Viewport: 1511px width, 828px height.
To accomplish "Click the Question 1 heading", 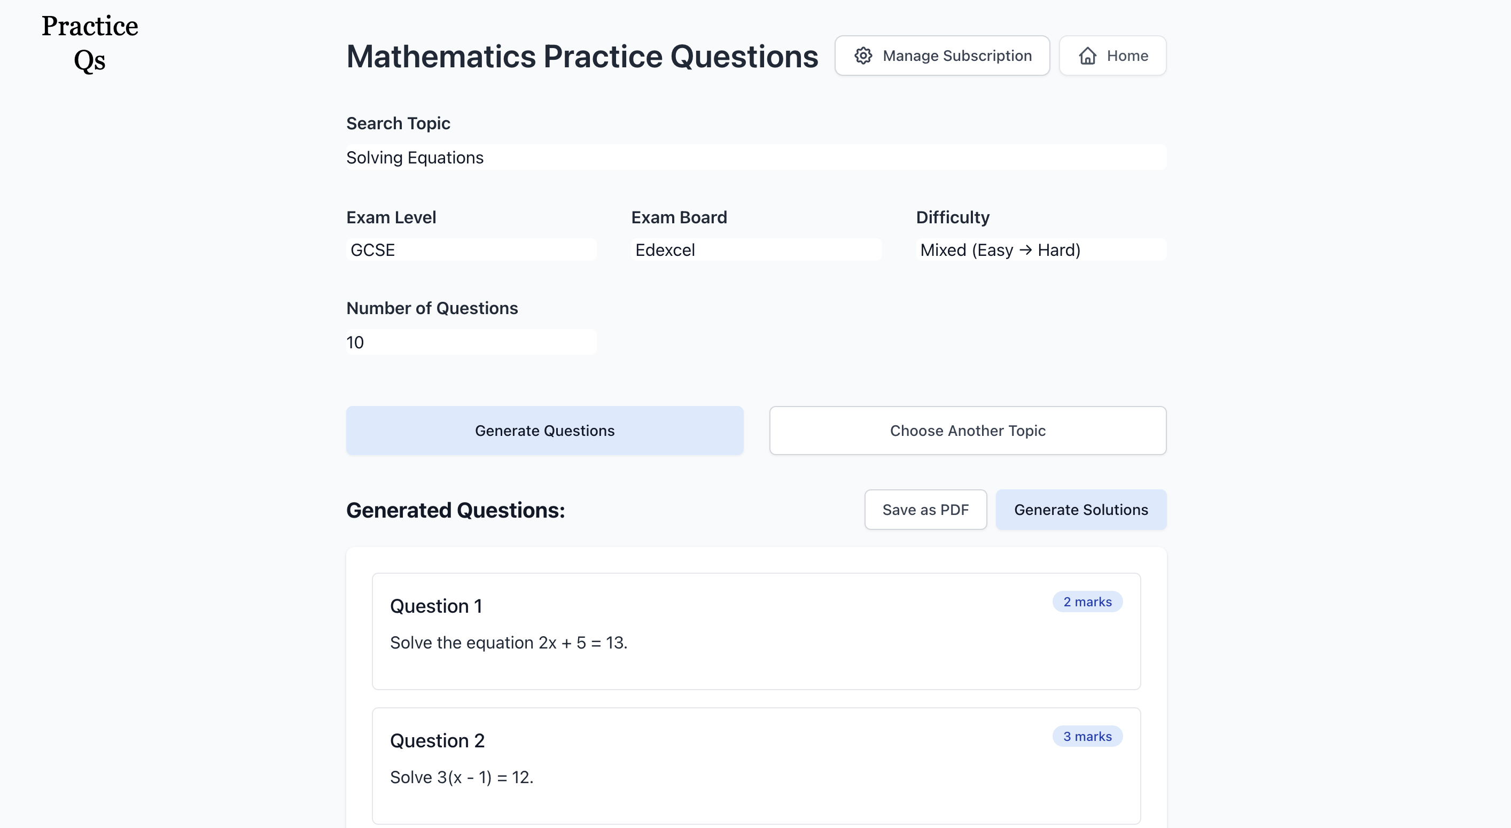I will point(435,605).
